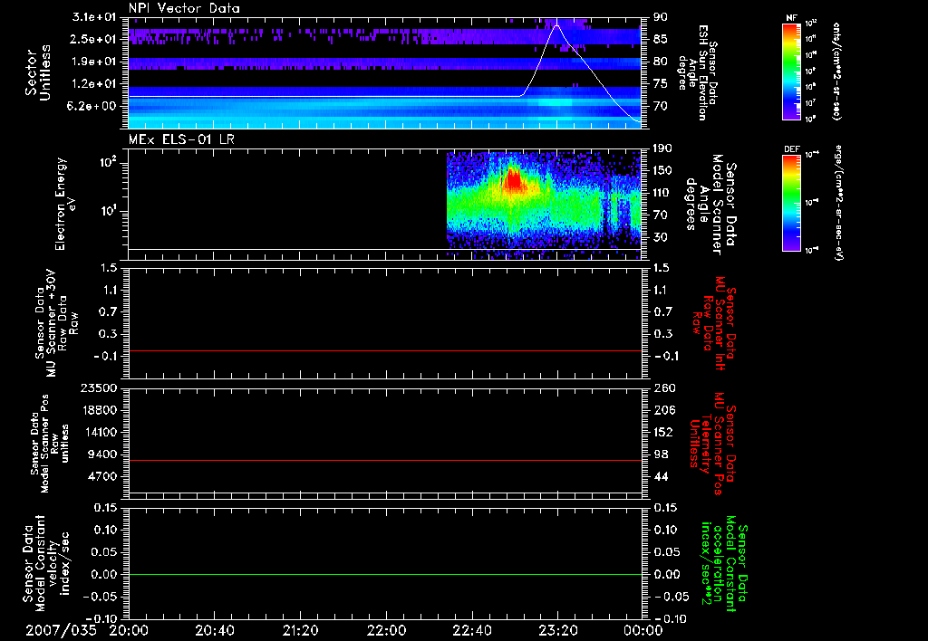This screenshot has height=641, width=928.
Task: Click the red line in the +30V raw data panel
Action: pos(385,350)
